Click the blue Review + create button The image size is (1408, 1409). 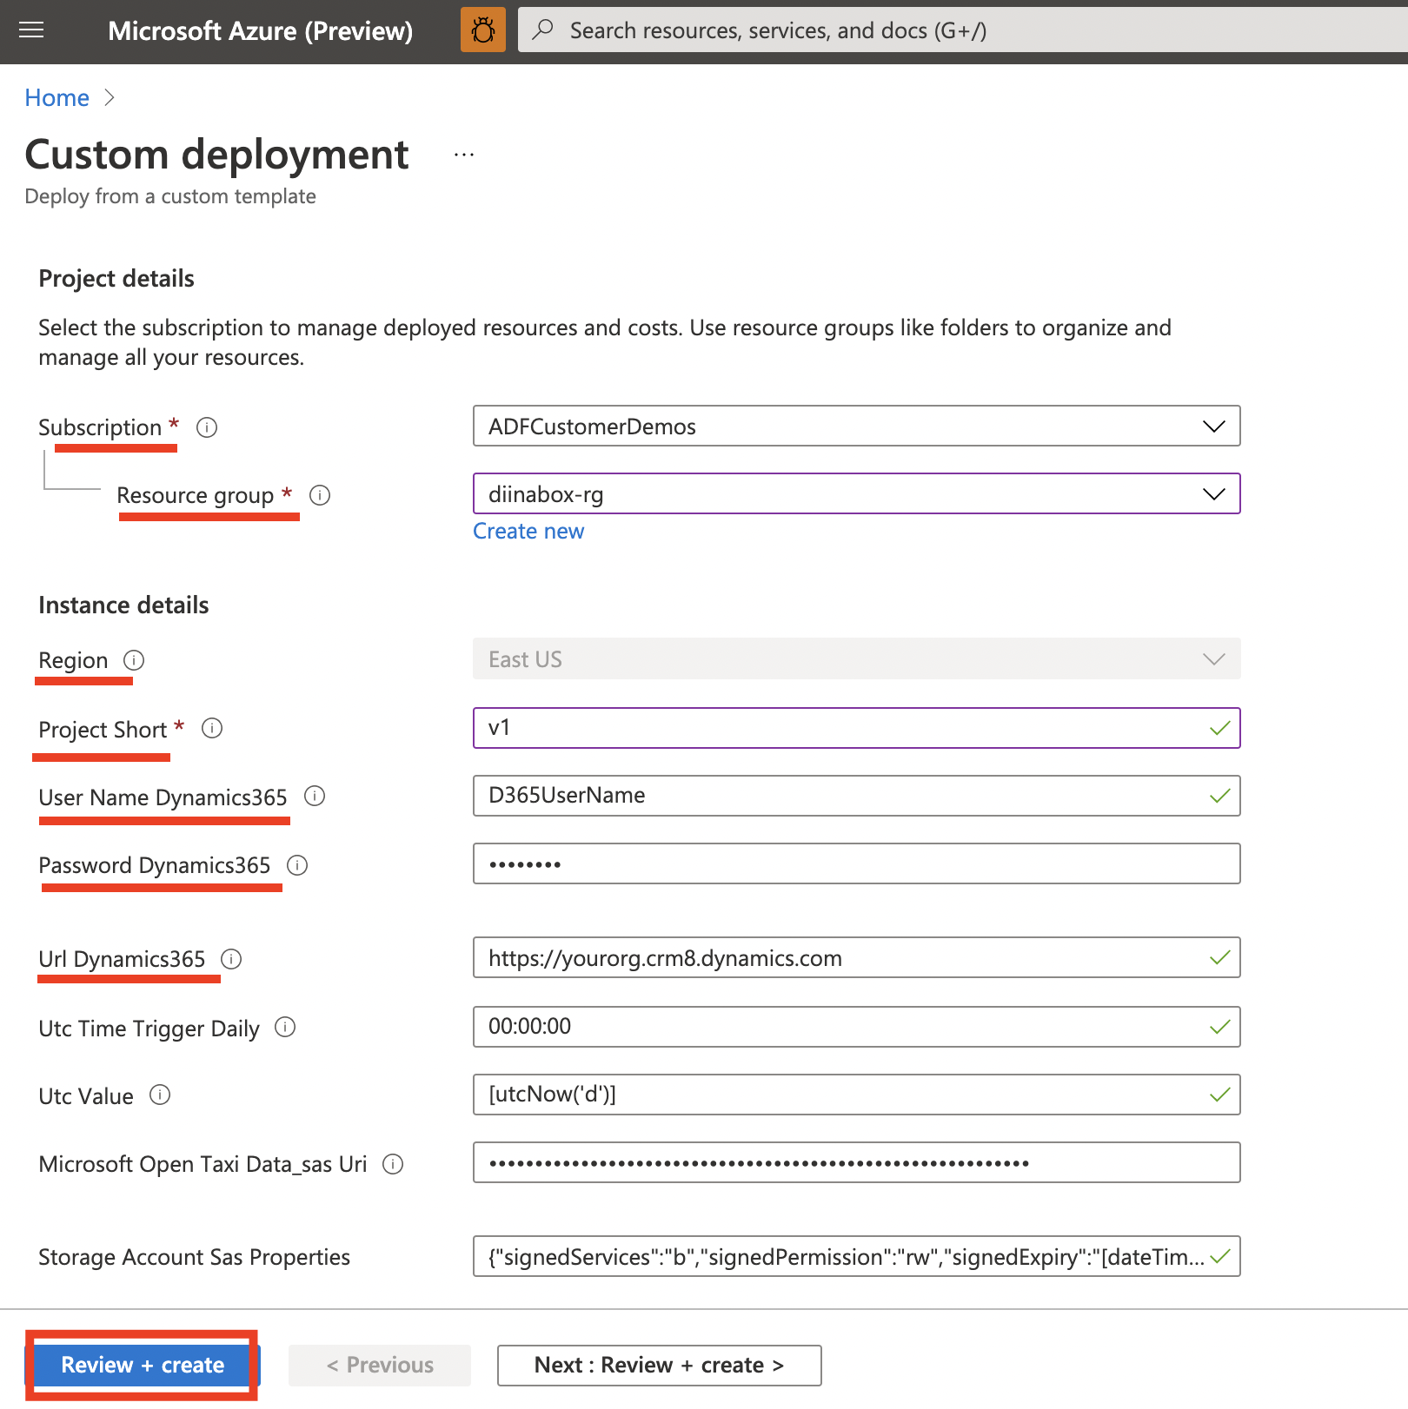point(143,1365)
